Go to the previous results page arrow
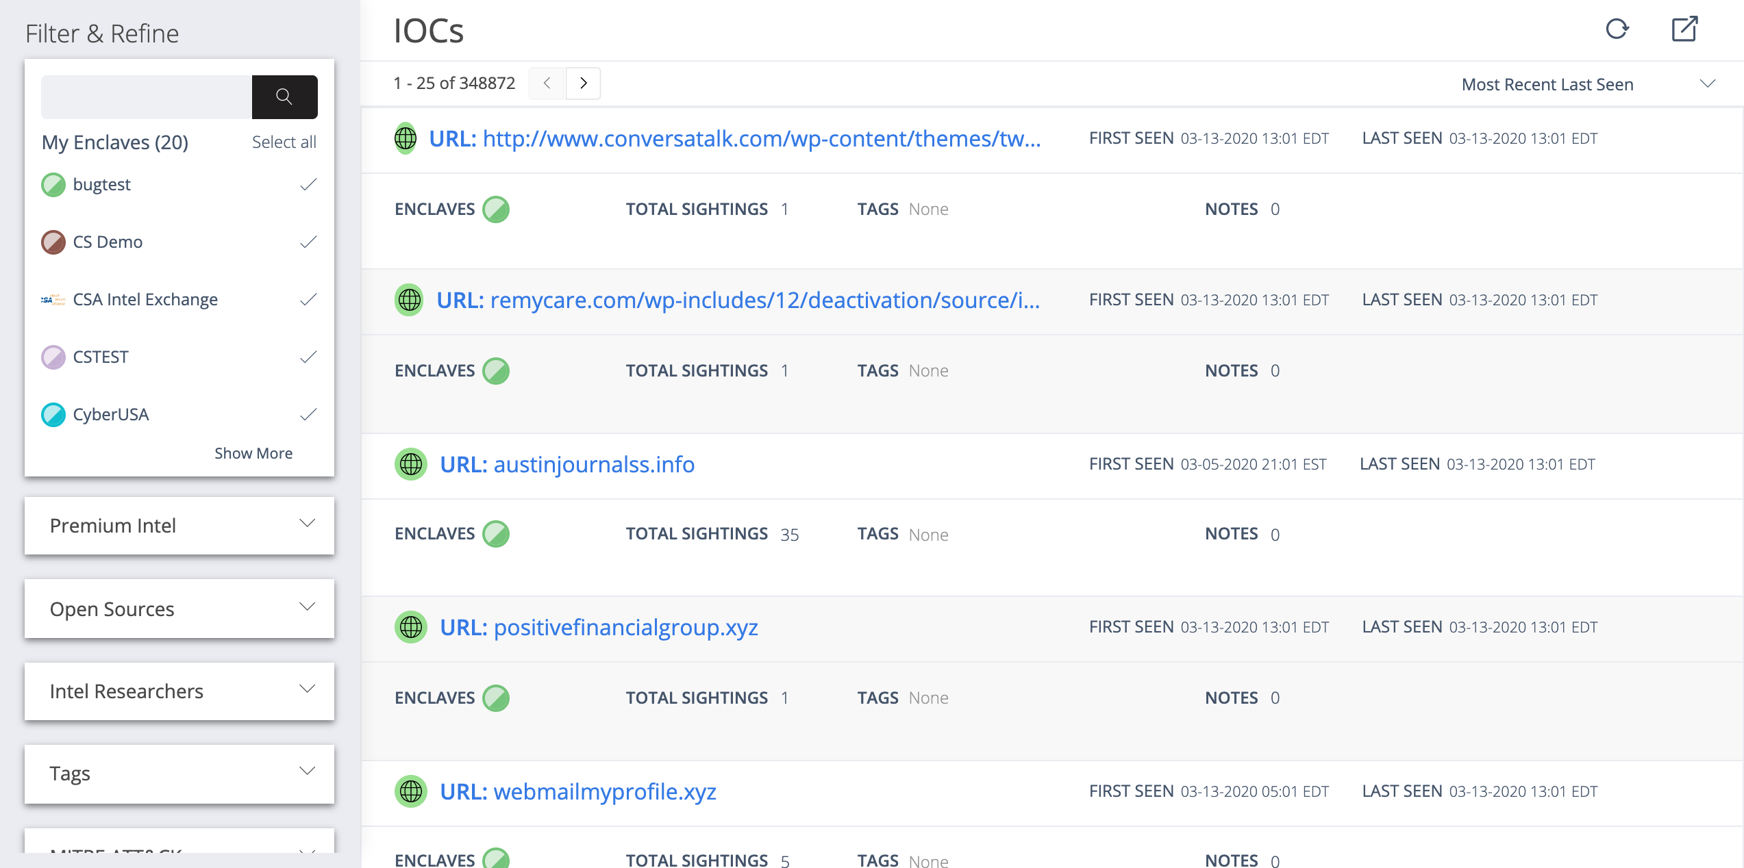The image size is (1744, 868). click(x=547, y=84)
